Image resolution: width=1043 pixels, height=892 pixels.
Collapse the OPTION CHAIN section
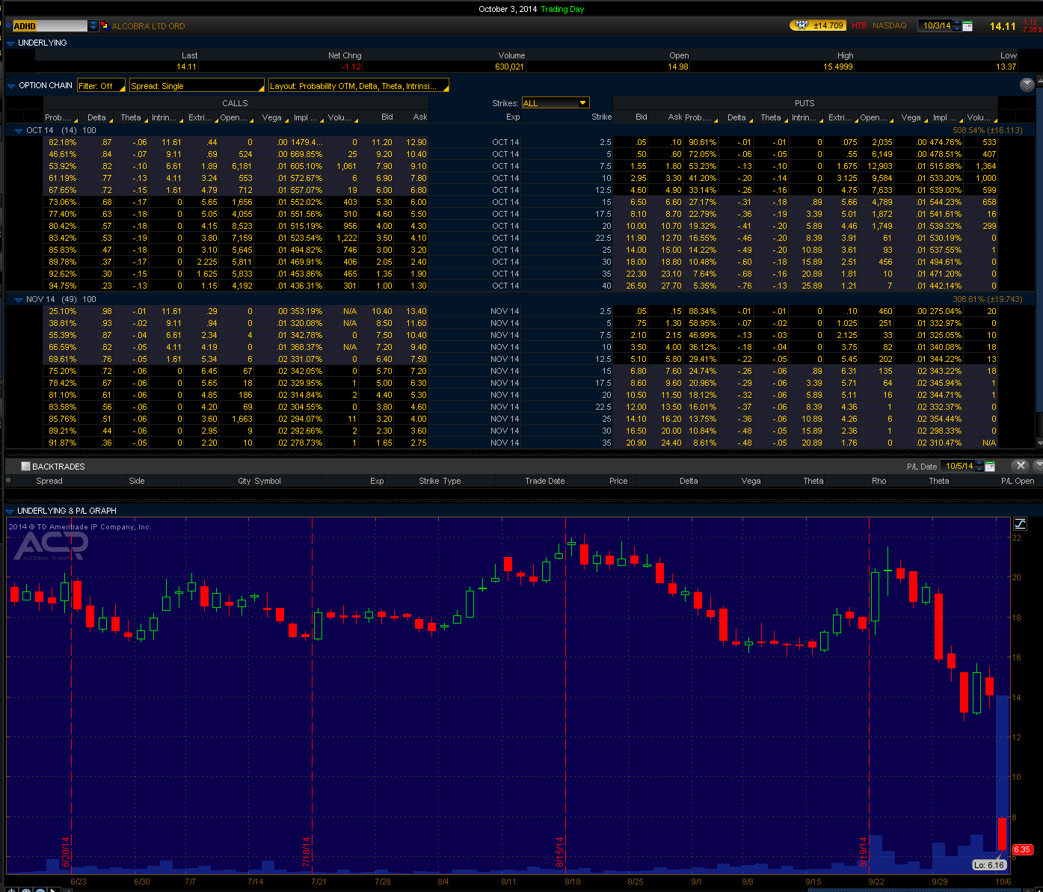(x=10, y=86)
